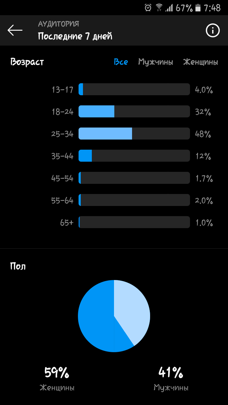Tap the 13–17 age bar

pyautogui.click(x=134, y=89)
